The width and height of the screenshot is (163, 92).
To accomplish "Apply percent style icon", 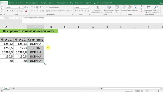I will [79, 11].
